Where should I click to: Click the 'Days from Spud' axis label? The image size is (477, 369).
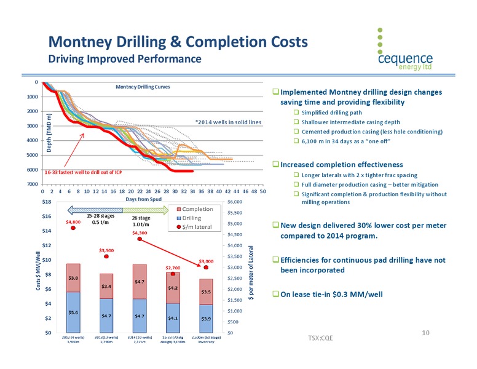(144, 199)
